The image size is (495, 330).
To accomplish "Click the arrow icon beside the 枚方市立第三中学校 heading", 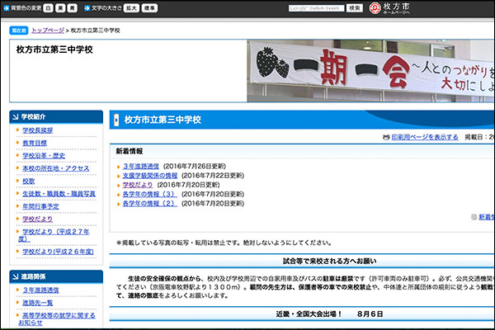I will (x=115, y=120).
